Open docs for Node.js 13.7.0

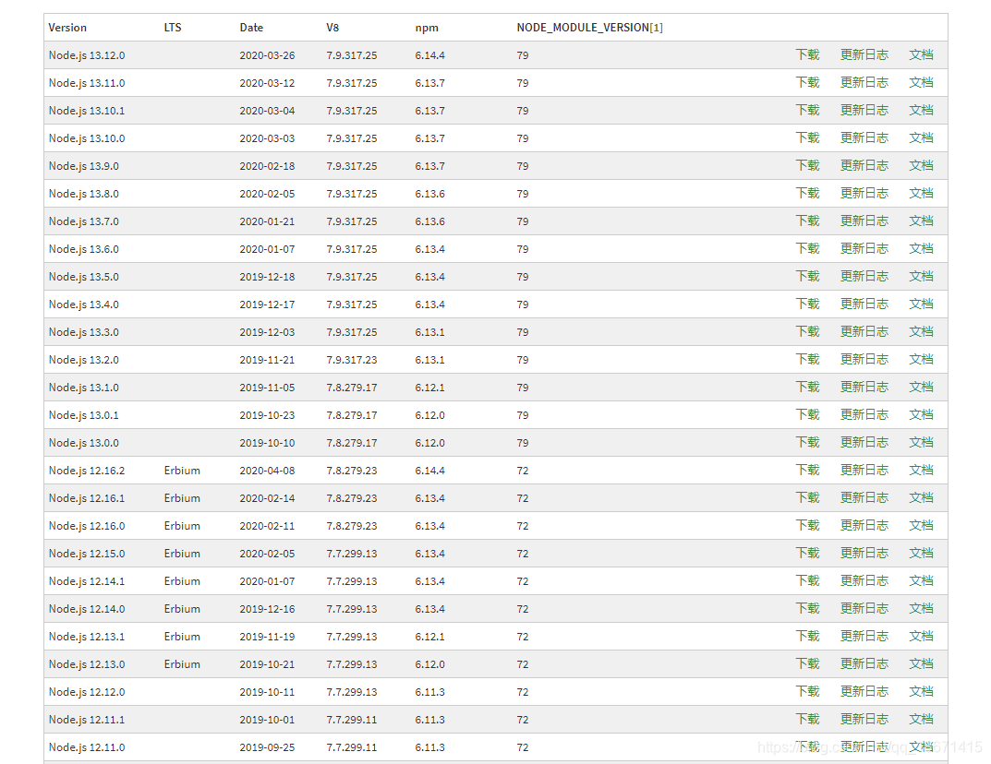click(921, 221)
